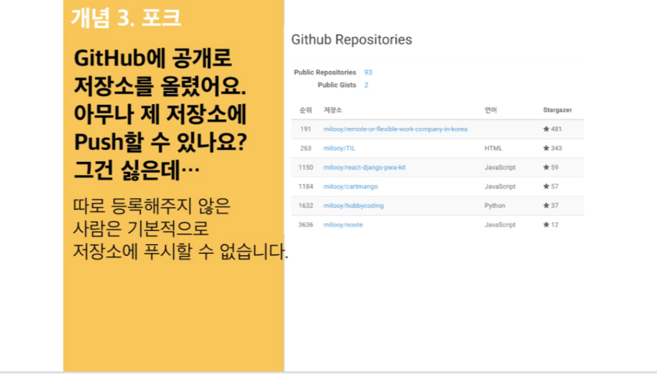This screenshot has height=374, width=657.
Task: Click the text line 저장소를 올렸어요.
Action: tap(160, 86)
